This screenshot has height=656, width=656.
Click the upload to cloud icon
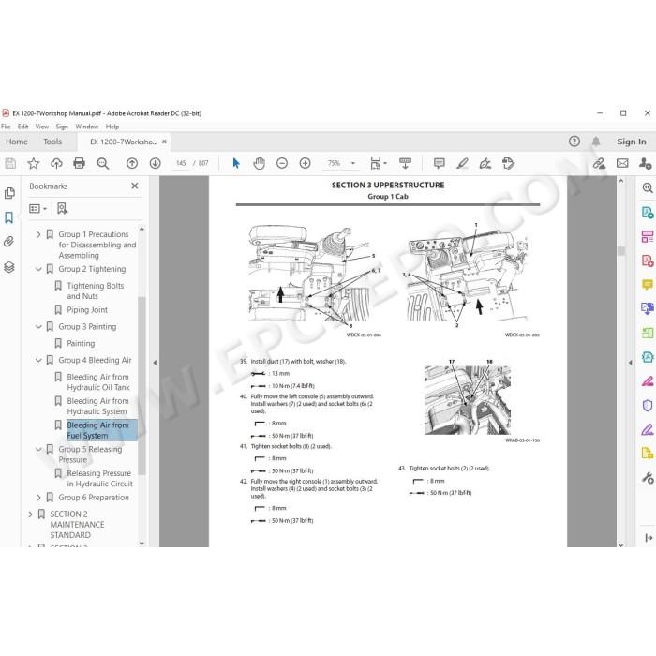(56, 163)
